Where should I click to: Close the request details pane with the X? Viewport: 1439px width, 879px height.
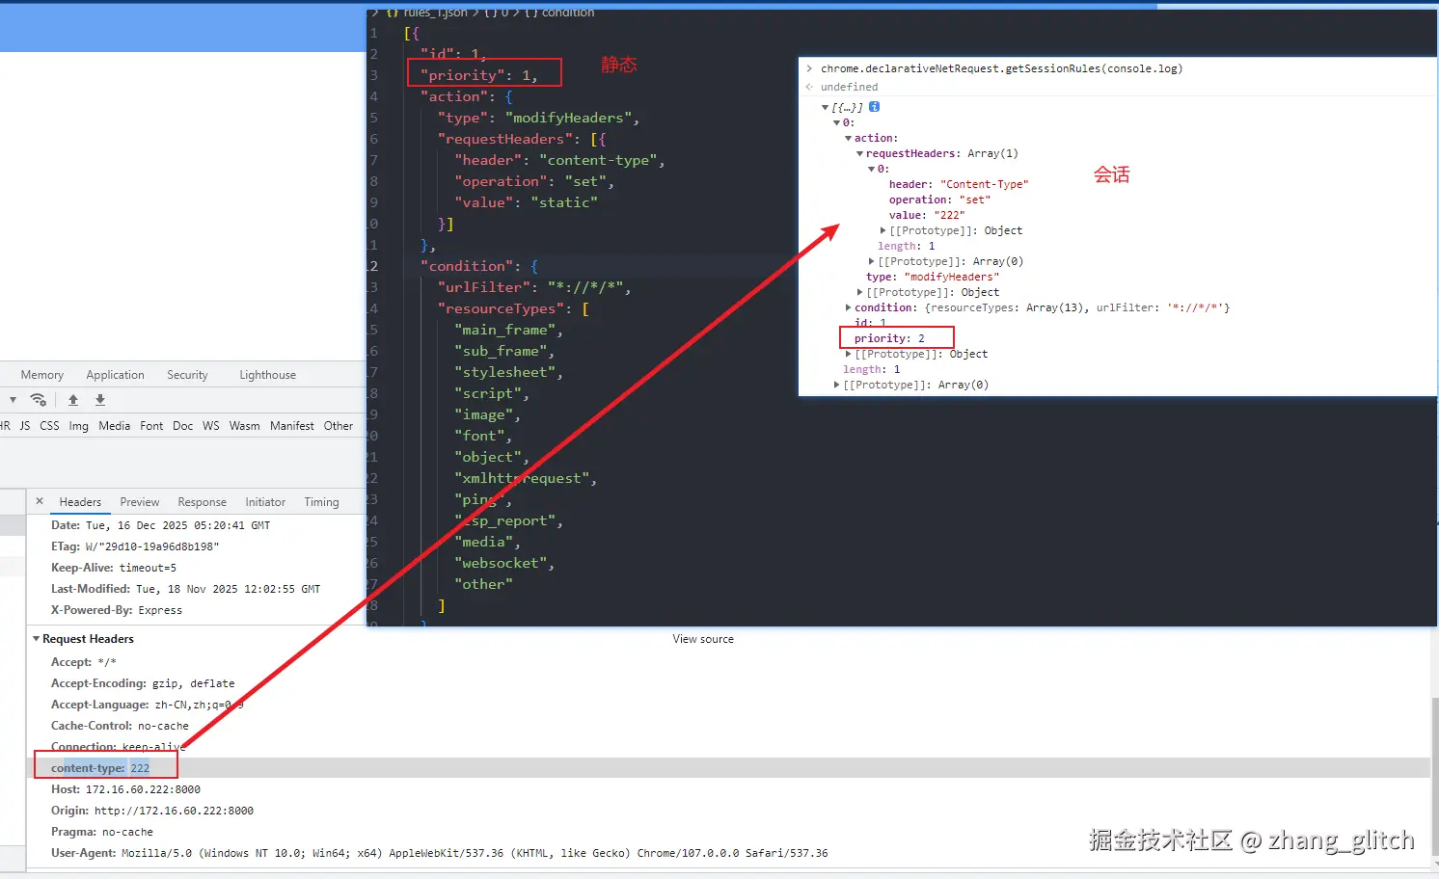pos(40,501)
